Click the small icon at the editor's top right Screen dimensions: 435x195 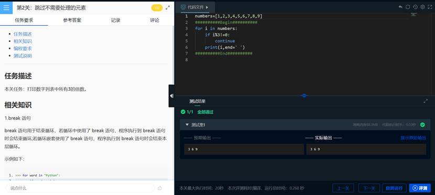click(x=414, y=14)
